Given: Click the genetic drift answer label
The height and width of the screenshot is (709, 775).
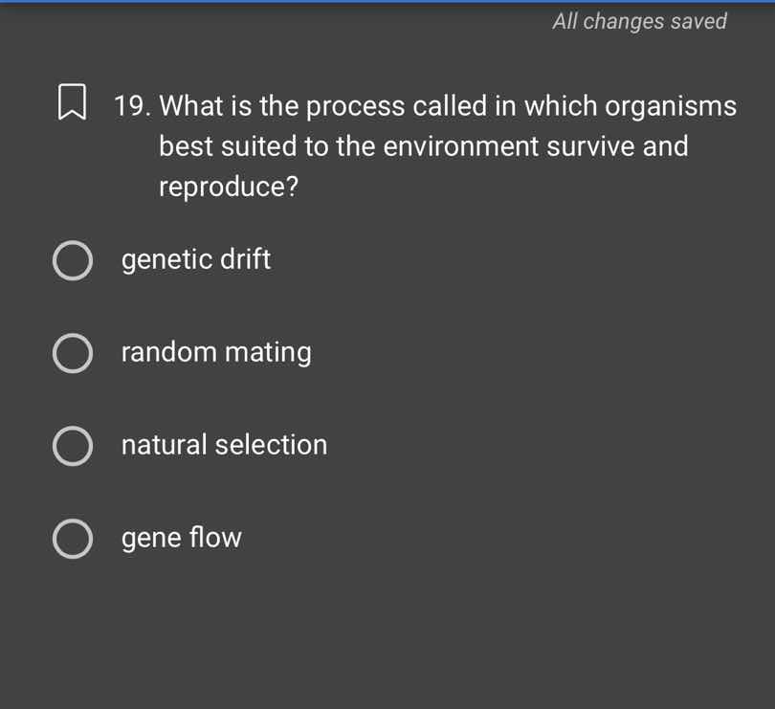Looking at the screenshot, I should 195,260.
